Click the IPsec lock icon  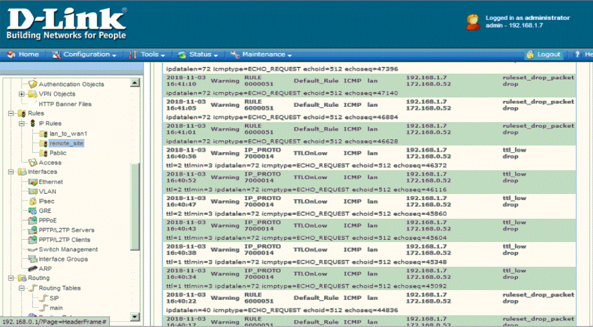[x=32, y=201]
